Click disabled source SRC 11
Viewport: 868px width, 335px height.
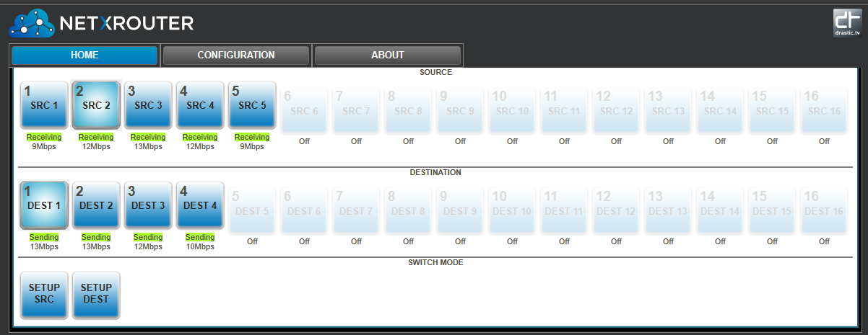pos(564,110)
